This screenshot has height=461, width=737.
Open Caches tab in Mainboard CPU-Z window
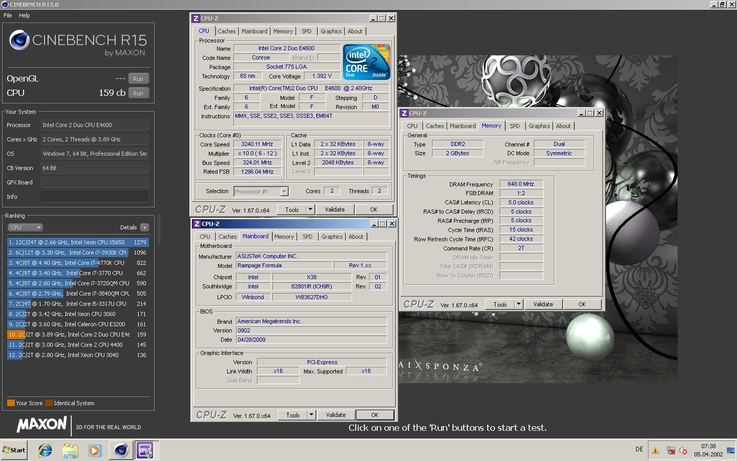point(228,237)
